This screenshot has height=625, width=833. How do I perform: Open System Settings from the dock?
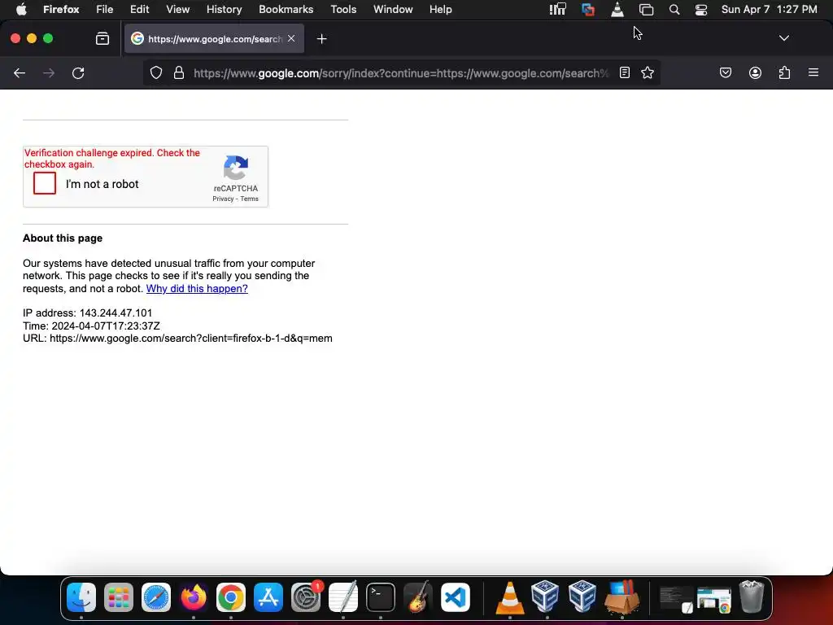[x=306, y=597]
